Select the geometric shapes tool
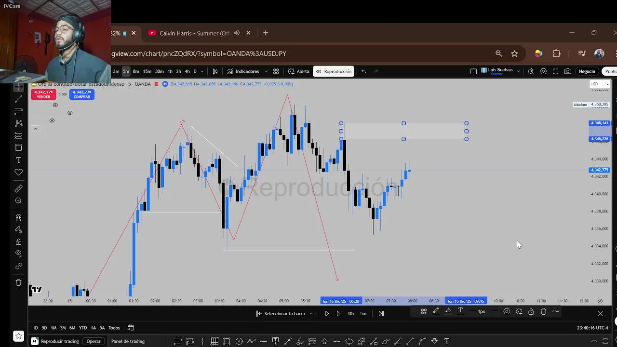This screenshot has height=347, width=617. click(x=18, y=148)
